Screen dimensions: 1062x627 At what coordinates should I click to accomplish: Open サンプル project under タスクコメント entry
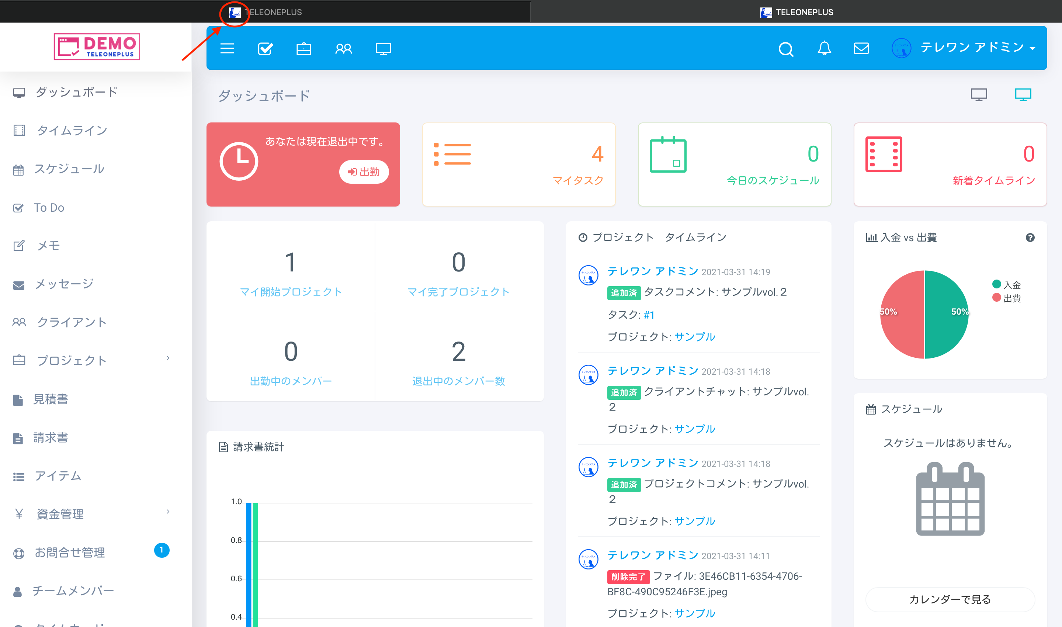tap(695, 337)
